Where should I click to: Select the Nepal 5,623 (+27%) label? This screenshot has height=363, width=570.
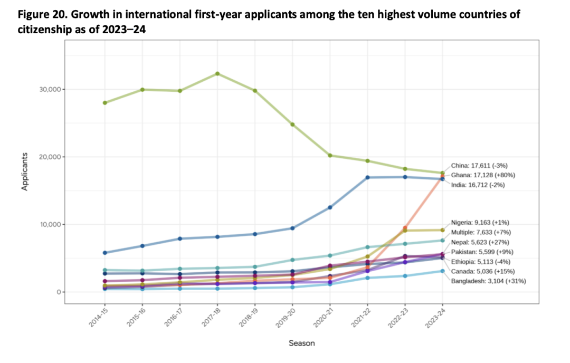(x=480, y=242)
